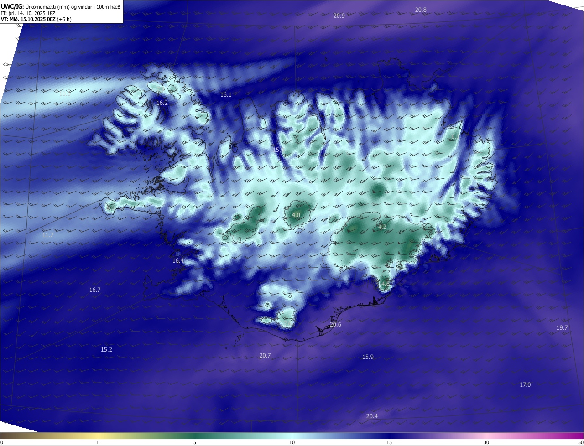Click the 15.2 value label
The image size is (584, 446).
[106, 350]
